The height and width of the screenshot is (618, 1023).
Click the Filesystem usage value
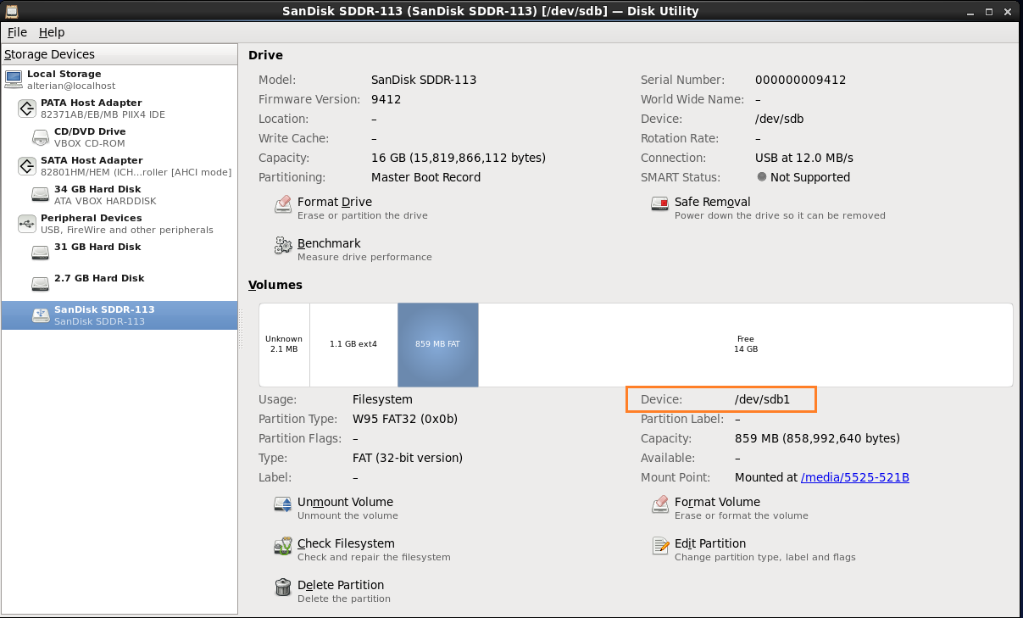(x=382, y=399)
